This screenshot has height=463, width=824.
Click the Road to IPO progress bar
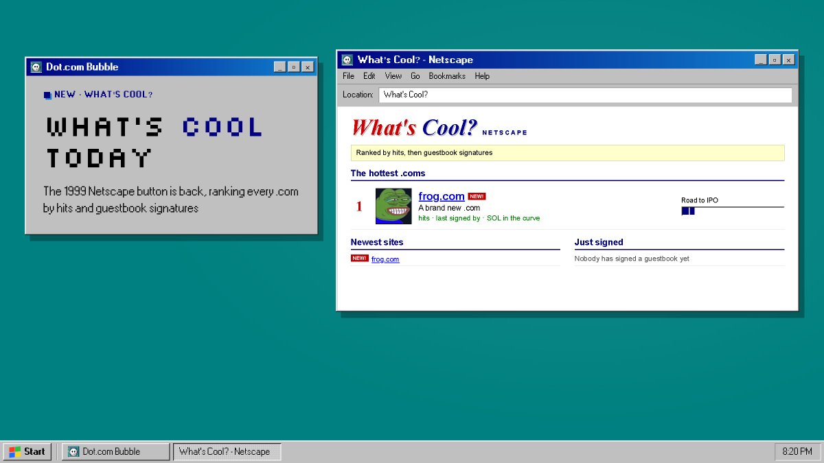point(733,211)
